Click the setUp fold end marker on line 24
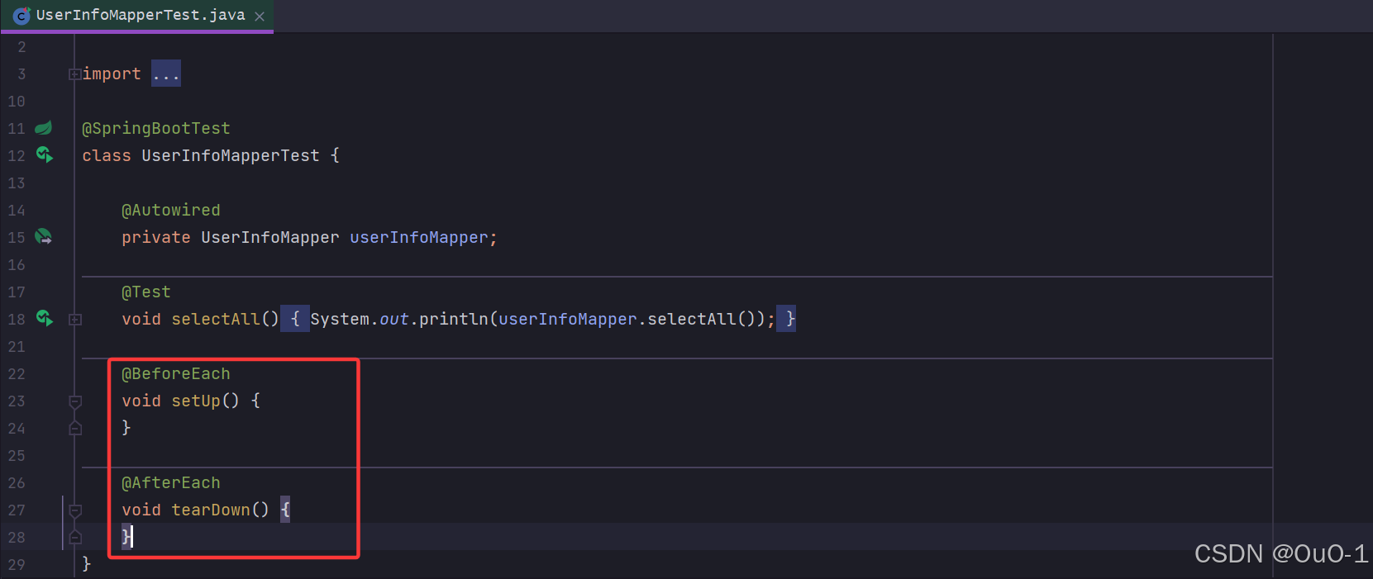1373x579 pixels. [x=75, y=429]
